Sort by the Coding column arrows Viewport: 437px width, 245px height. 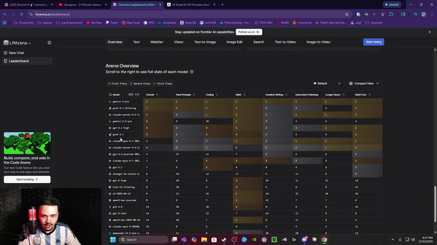(217, 95)
